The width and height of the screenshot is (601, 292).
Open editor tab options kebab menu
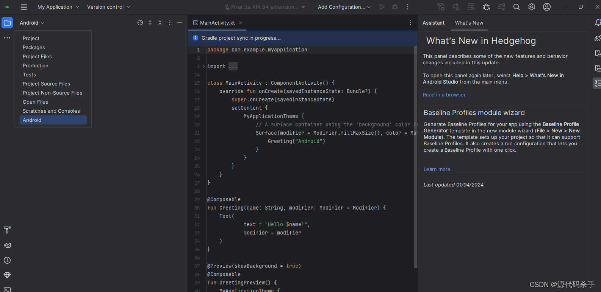pos(410,23)
